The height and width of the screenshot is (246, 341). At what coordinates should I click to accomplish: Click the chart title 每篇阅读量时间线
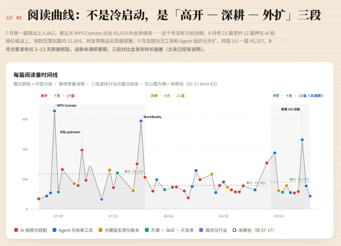tap(35, 75)
